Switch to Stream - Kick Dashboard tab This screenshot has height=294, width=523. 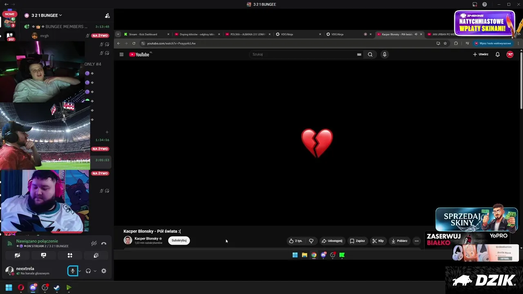coord(147,34)
